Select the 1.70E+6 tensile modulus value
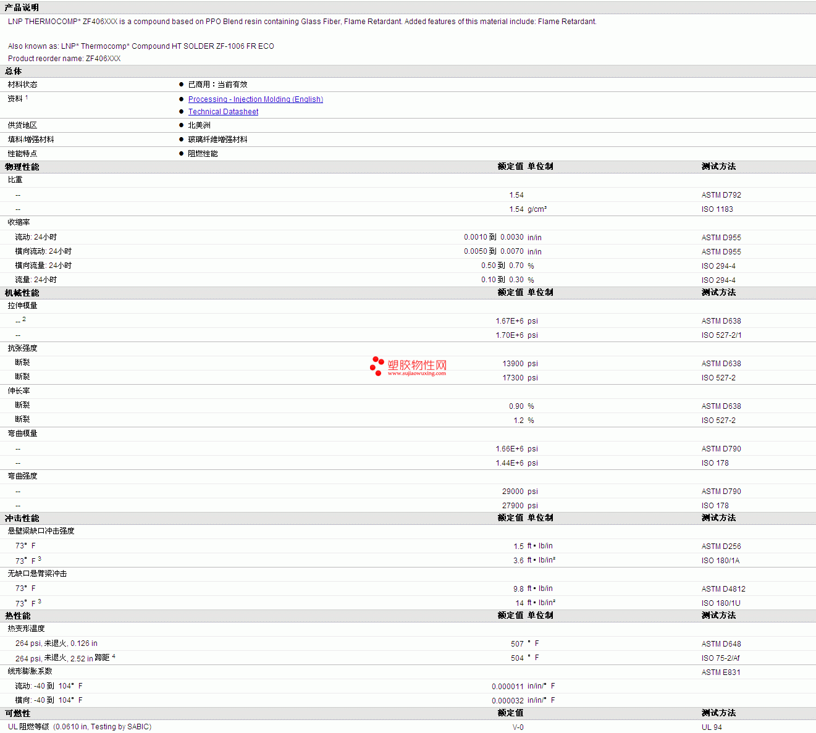816x733 pixels. (510, 335)
